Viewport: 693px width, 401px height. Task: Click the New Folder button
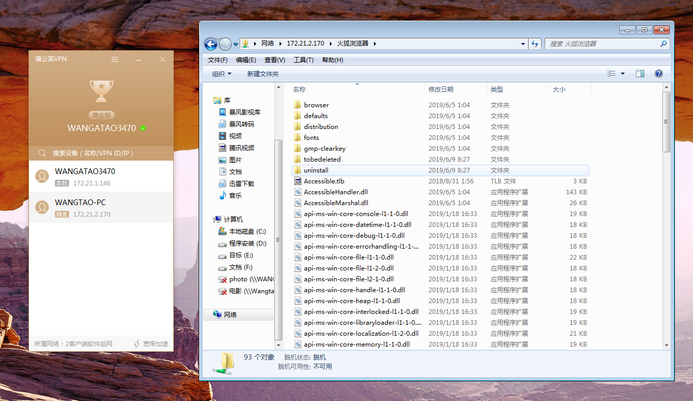[x=262, y=74]
